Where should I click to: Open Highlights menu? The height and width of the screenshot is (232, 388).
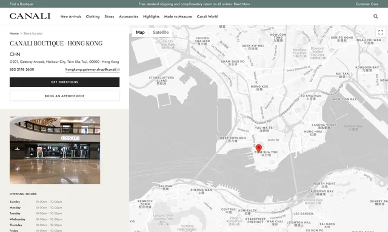pyautogui.click(x=151, y=16)
